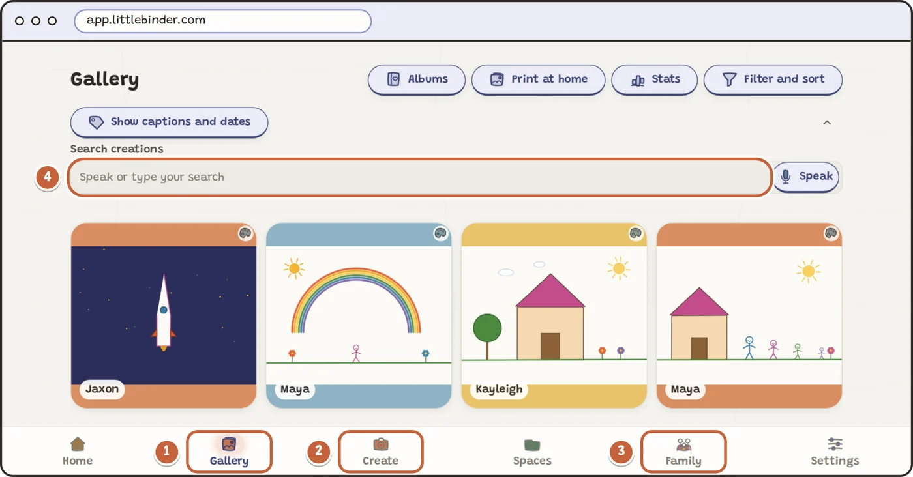913x477 pixels.
Task: Switch to the Create tab
Action: pyautogui.click(x=381, y=452)
